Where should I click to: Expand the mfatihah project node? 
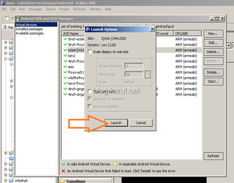6,180
